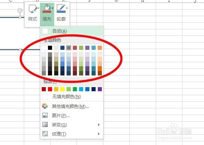
Task: Pick black theme color swatch
Action: point(50,48)
